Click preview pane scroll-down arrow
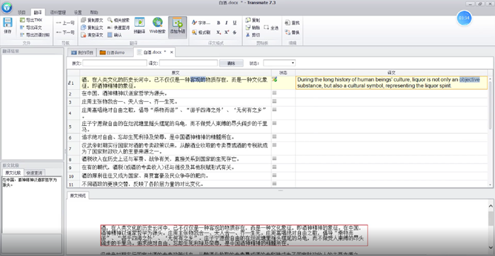This screenshot has height=256, width=495. coord(491,247)
